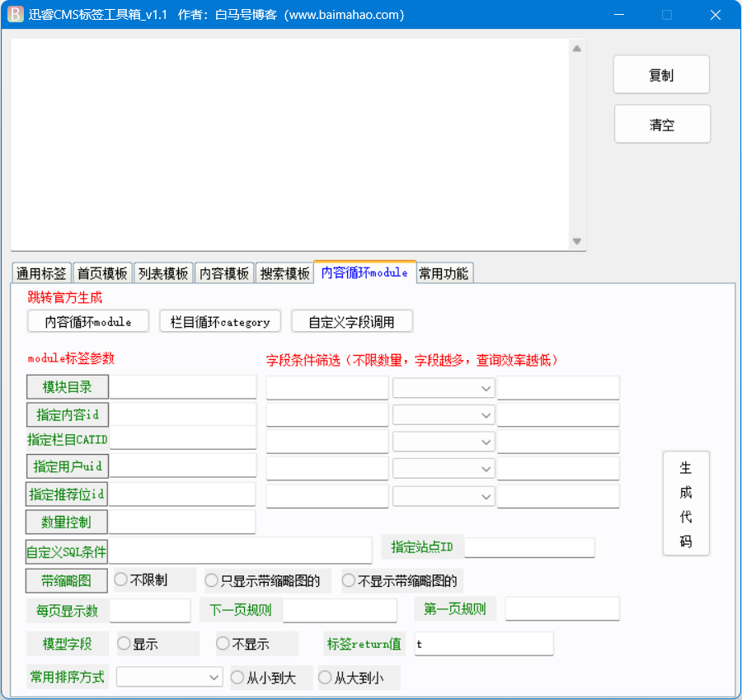Click the 数量控制 label button

tap(67, 522)
